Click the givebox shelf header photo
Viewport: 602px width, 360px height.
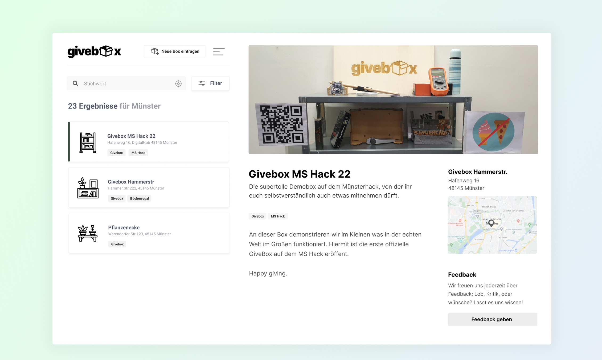pos(393,99)
